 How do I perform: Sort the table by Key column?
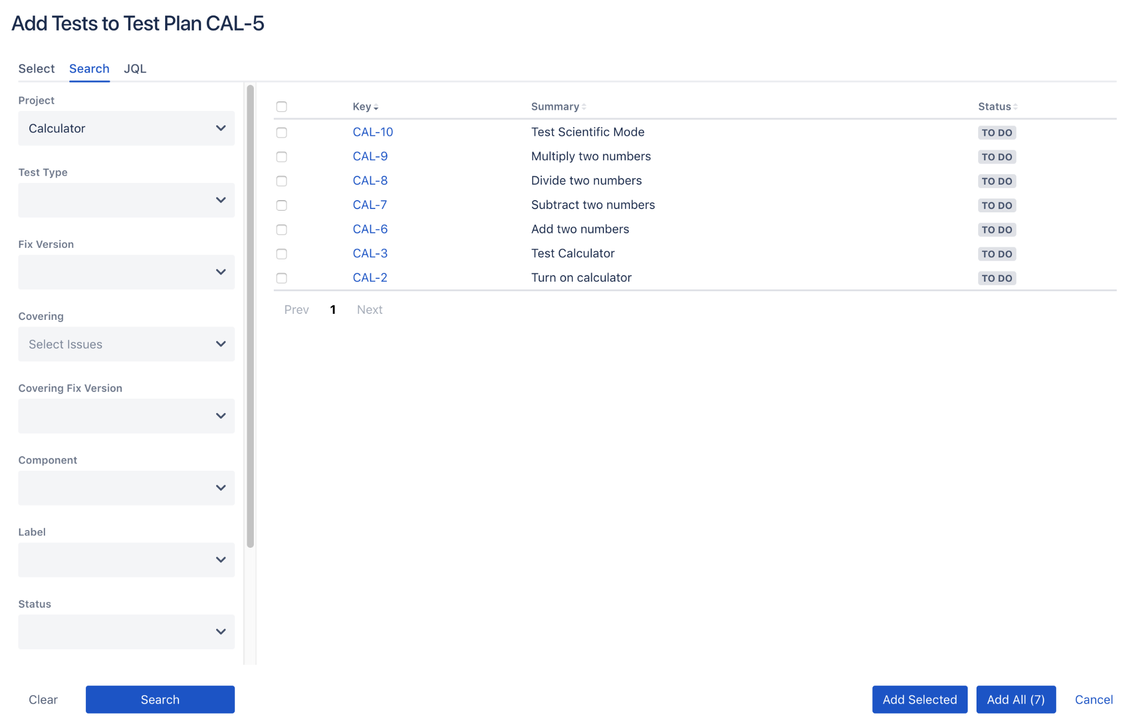[x=365, y=106]
